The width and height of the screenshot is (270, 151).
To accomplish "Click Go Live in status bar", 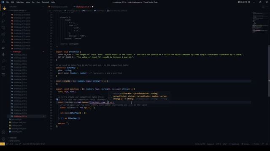I will coord(246,144).
